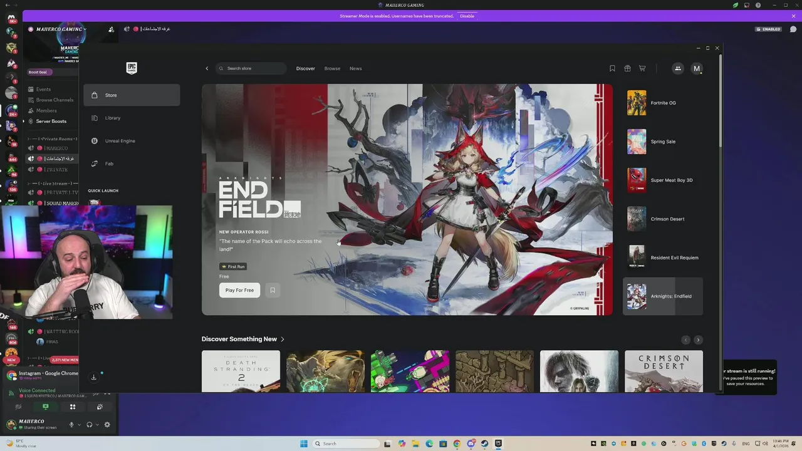Open the M account avatar
802x451 pixels.
click(697, 68)
